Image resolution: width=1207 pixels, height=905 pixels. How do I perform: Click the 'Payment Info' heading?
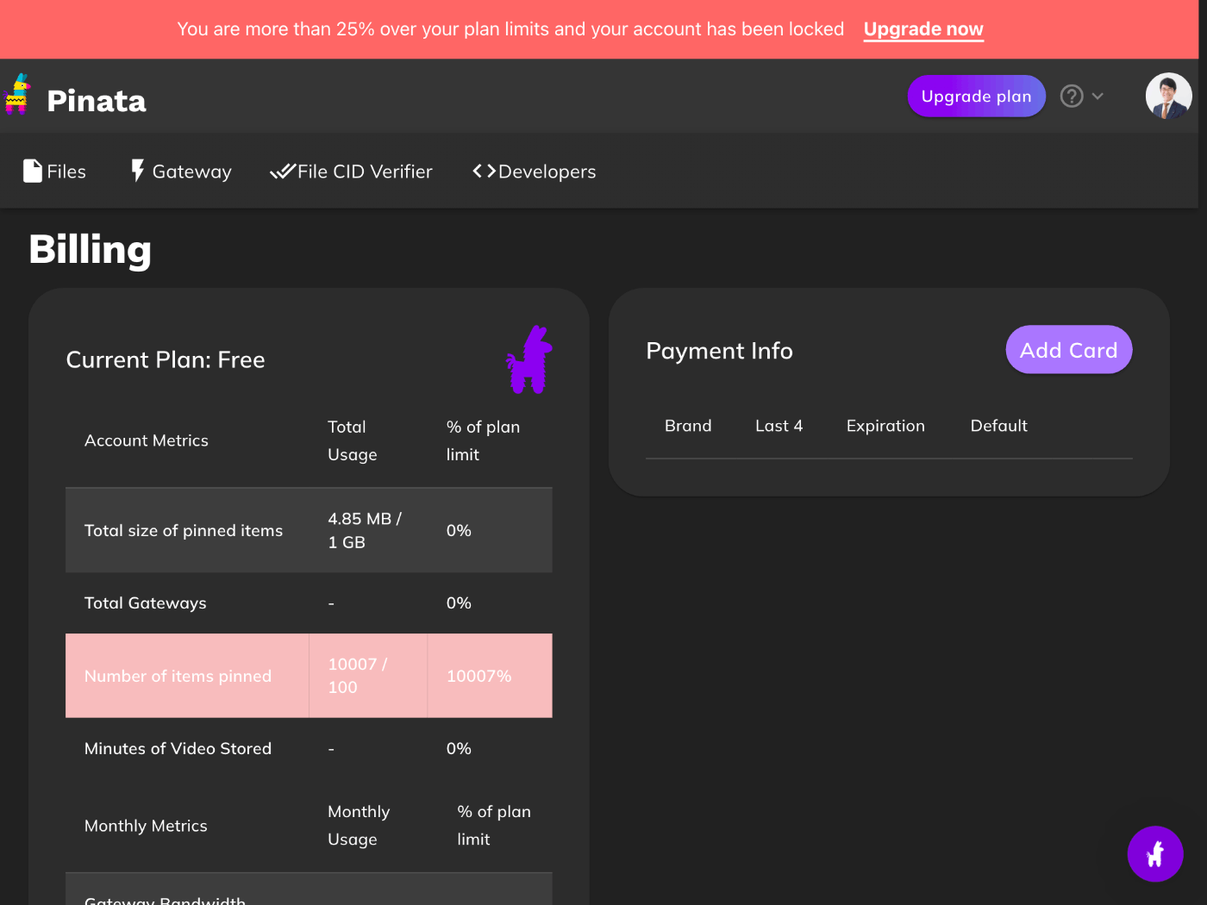(719, 351)
